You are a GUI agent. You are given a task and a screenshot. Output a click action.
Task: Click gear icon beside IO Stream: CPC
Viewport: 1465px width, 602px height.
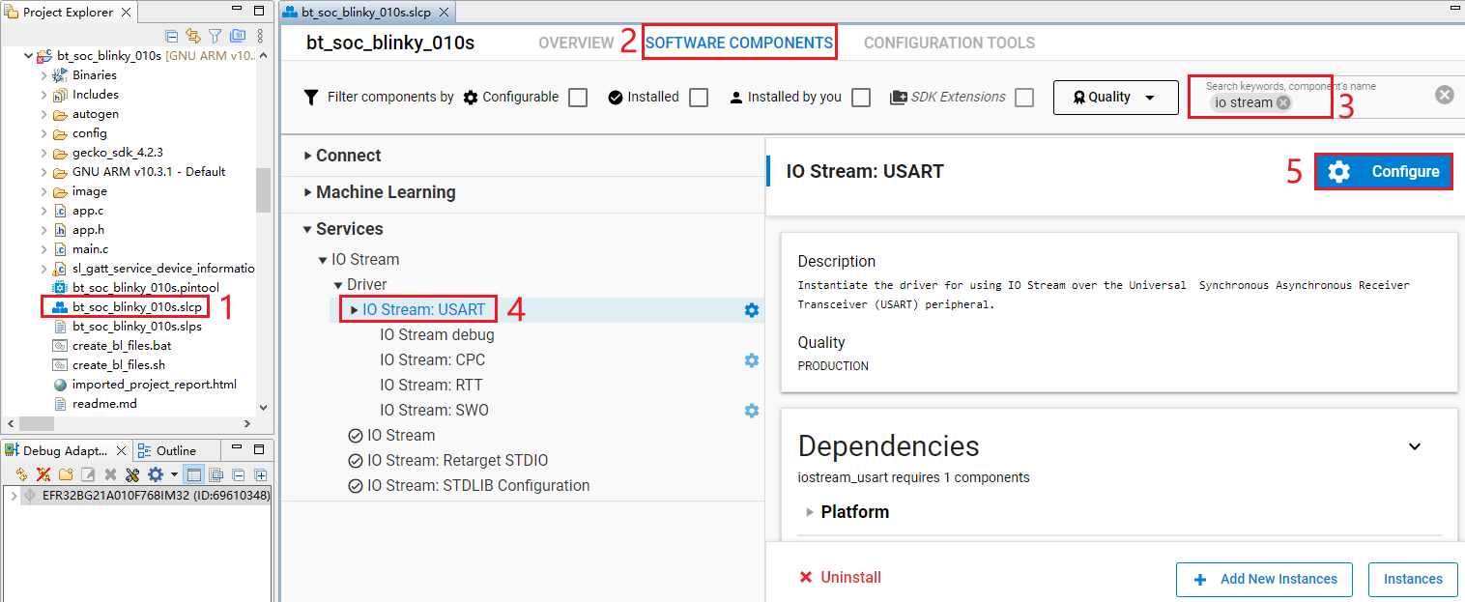point(751,360)
